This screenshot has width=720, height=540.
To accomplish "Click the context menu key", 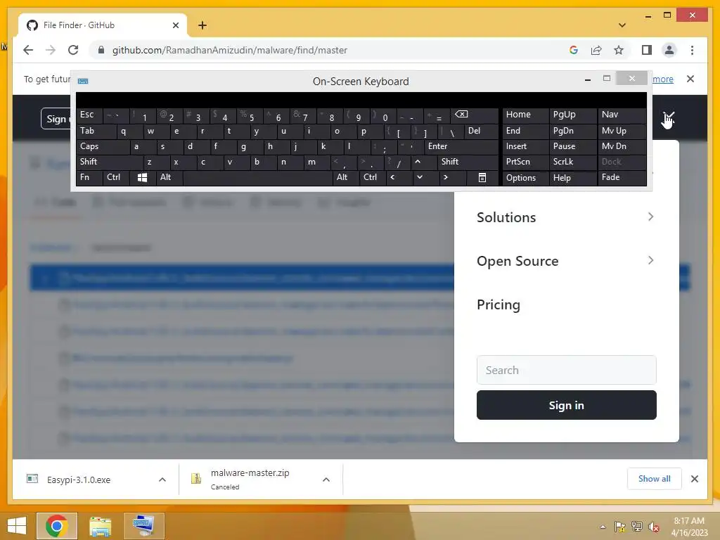I will tap(482, 178).
